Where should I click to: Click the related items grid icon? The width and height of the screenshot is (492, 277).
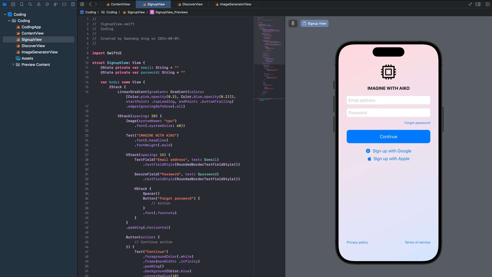tap(82, 4)
